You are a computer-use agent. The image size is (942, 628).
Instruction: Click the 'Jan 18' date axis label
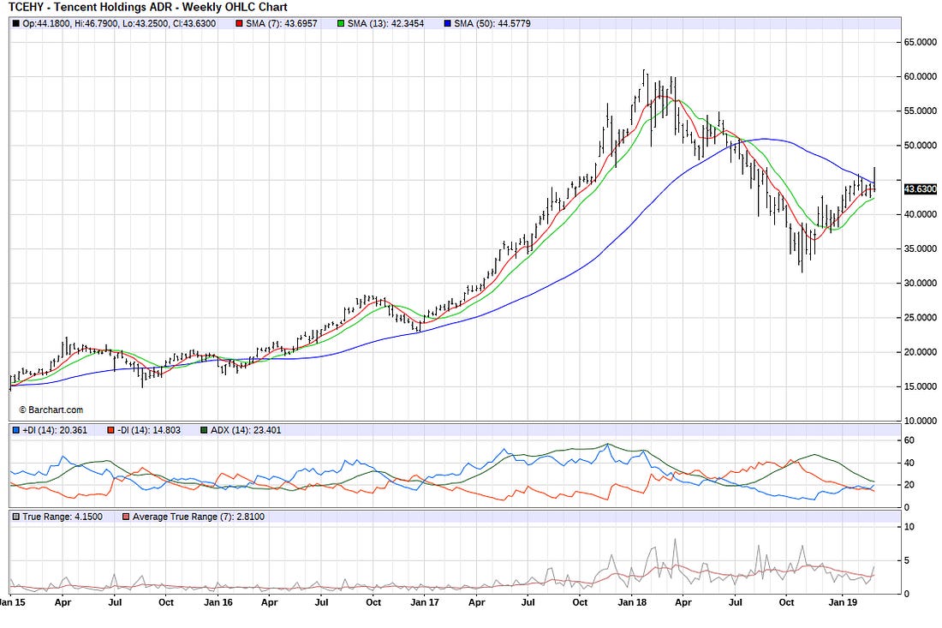click(x=632, y=602)
